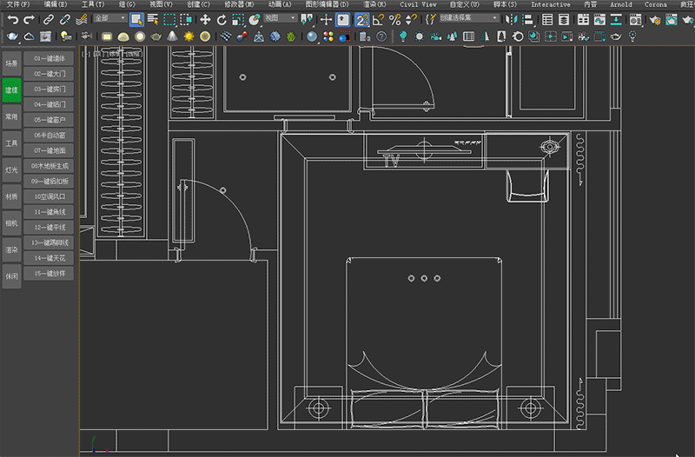Click the TV label in the floor plan
Image resolution: width=695 pixels, height=457 pixels.
coord(391,161)
